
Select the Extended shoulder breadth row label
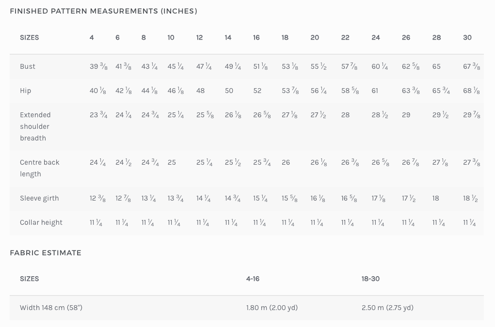pos(35,126)
